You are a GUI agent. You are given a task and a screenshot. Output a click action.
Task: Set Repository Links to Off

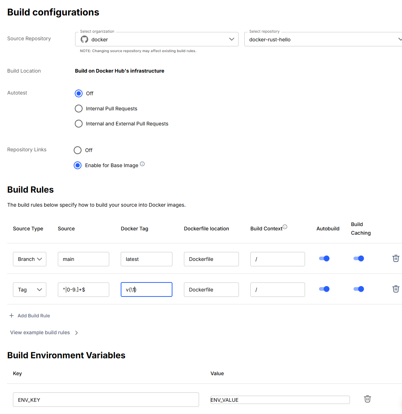77,150
